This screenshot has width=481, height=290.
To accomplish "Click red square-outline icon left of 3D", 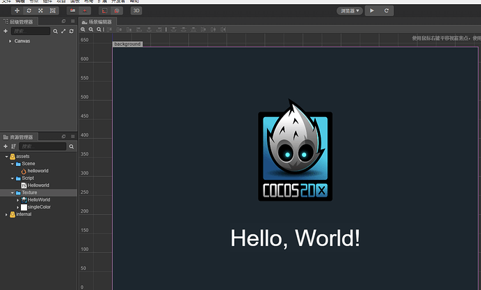I will [x=105, y=10].
